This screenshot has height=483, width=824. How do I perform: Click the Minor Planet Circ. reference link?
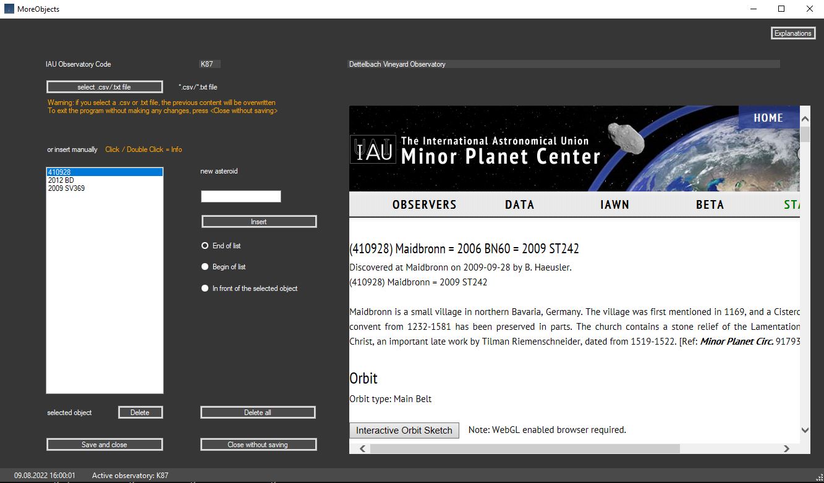(x=737, y=341)
